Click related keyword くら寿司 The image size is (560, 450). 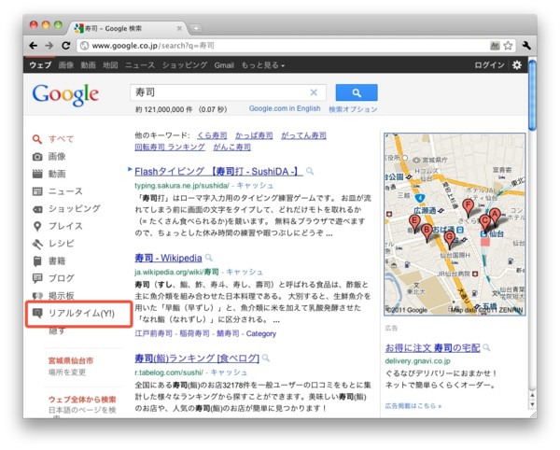[212, 135]
